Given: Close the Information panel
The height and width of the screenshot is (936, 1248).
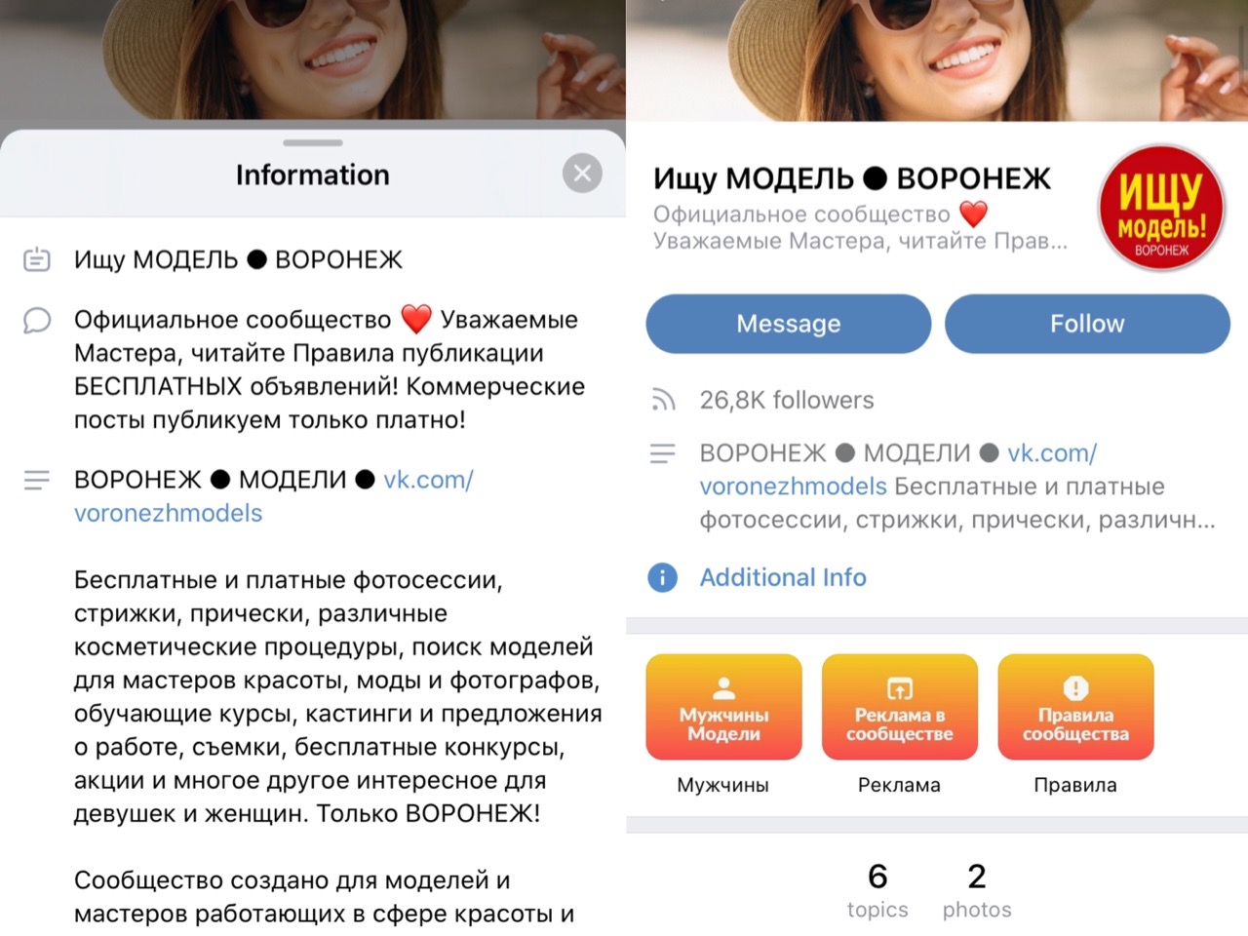Looking at the screenshot, I should pos(582,174).
